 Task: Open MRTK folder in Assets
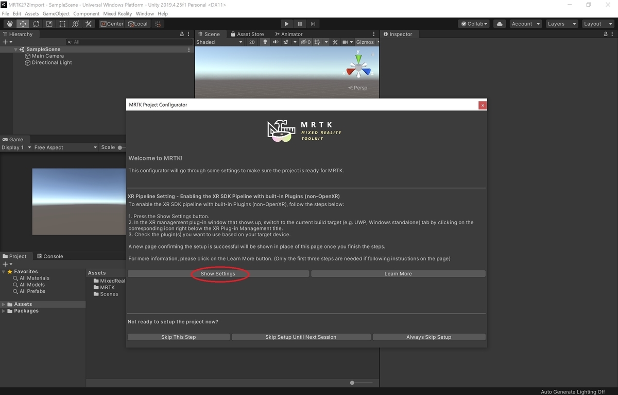104,287
